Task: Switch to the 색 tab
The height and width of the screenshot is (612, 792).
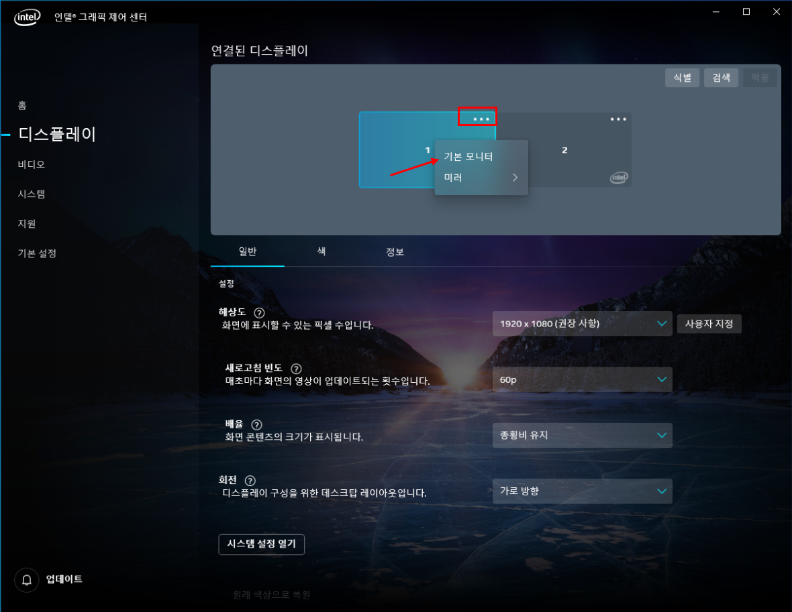Action: pos(321,251)
